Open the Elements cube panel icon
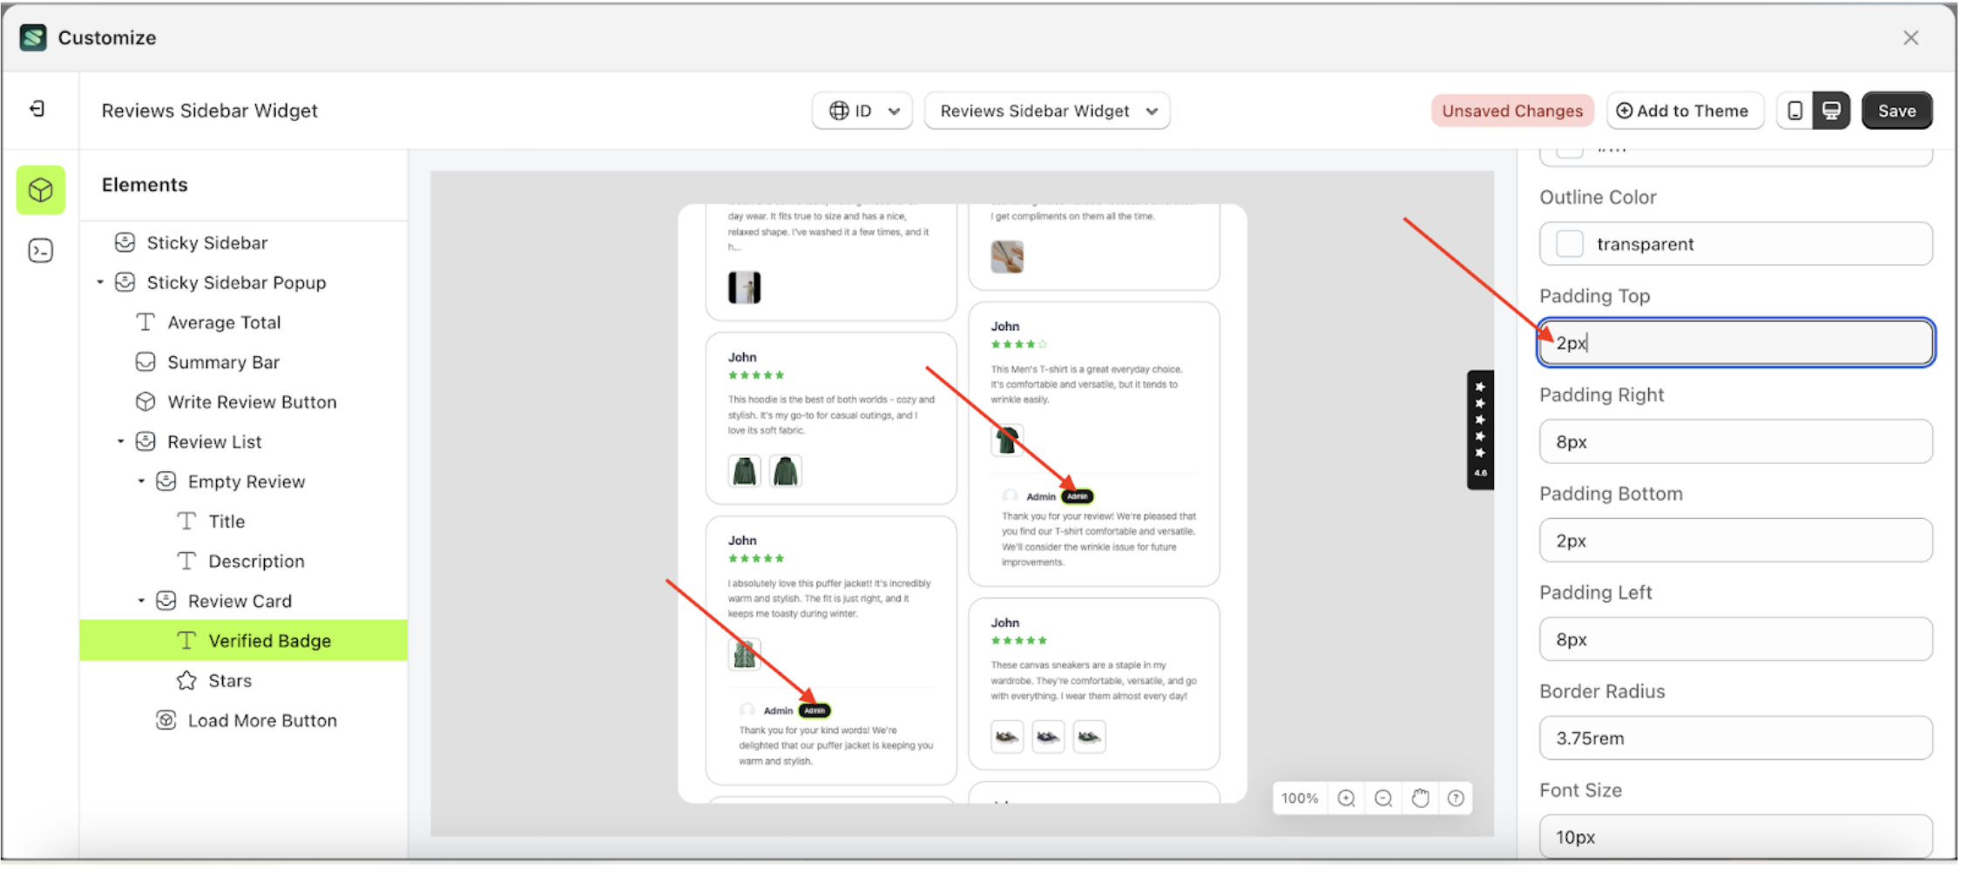This screenshot has height=869, width=1967. coord(40,190)
